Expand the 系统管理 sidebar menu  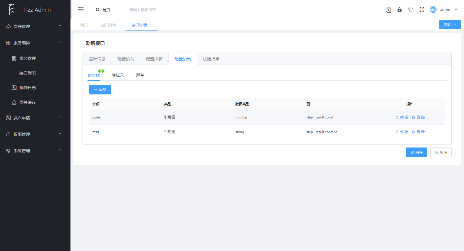tap(35, 151)
